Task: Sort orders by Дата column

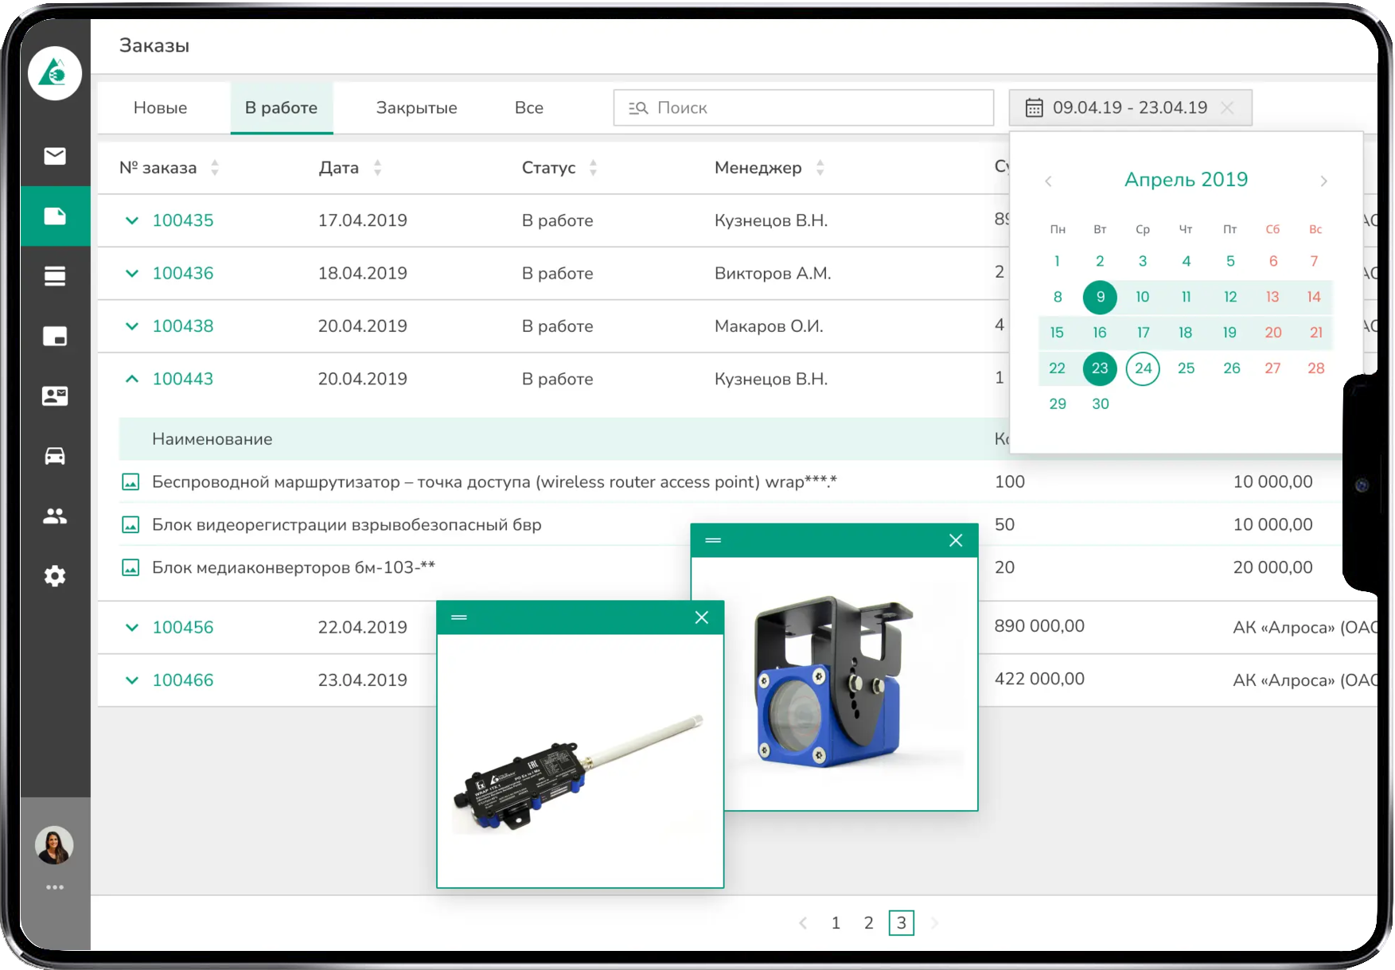Action: coord(377,168)
